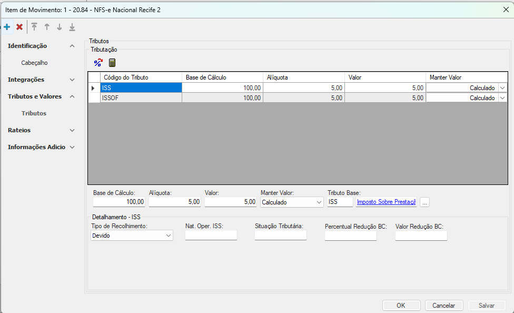Click ISS row Base de Cálculo cell
514x313 pixels.
[223, 88]
